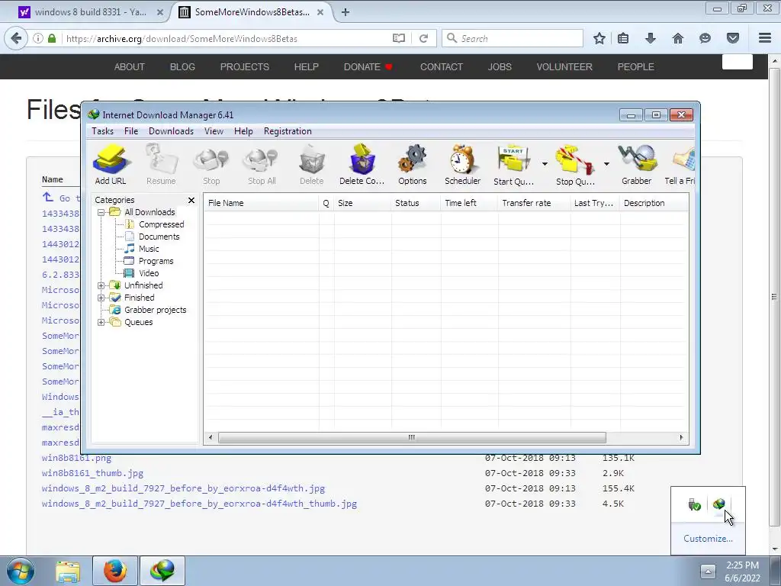This screenshot has width=781, height=586.
Task: Open IDM Options gear icon
Action: [x=413, y=165]
